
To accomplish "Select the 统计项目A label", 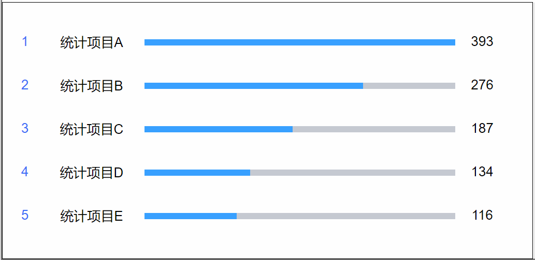I will point(92,43).
